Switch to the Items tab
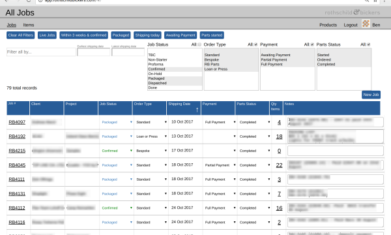Screen dimensions: 391x235 pos(29,25)
